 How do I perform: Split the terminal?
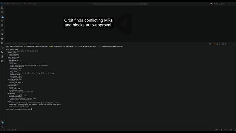pos(223,44)
